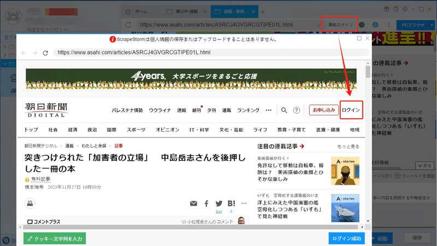Go forward in popup browser toolbar
437x246 pixels.
click(34, 52)
